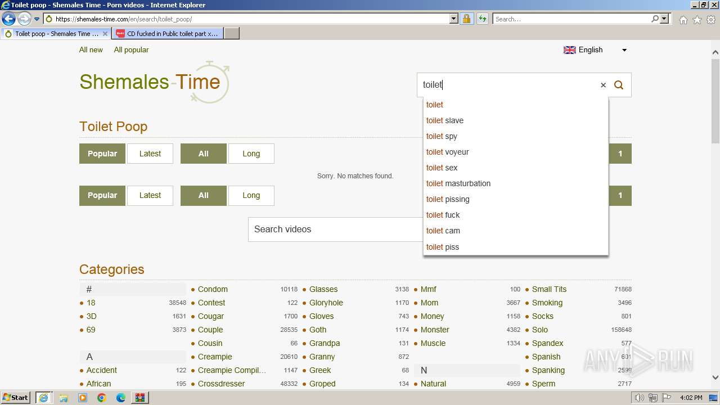Screen dimensions: 720x405
Task: Expand the address bar URL dropdown
Action: (454, 19)
